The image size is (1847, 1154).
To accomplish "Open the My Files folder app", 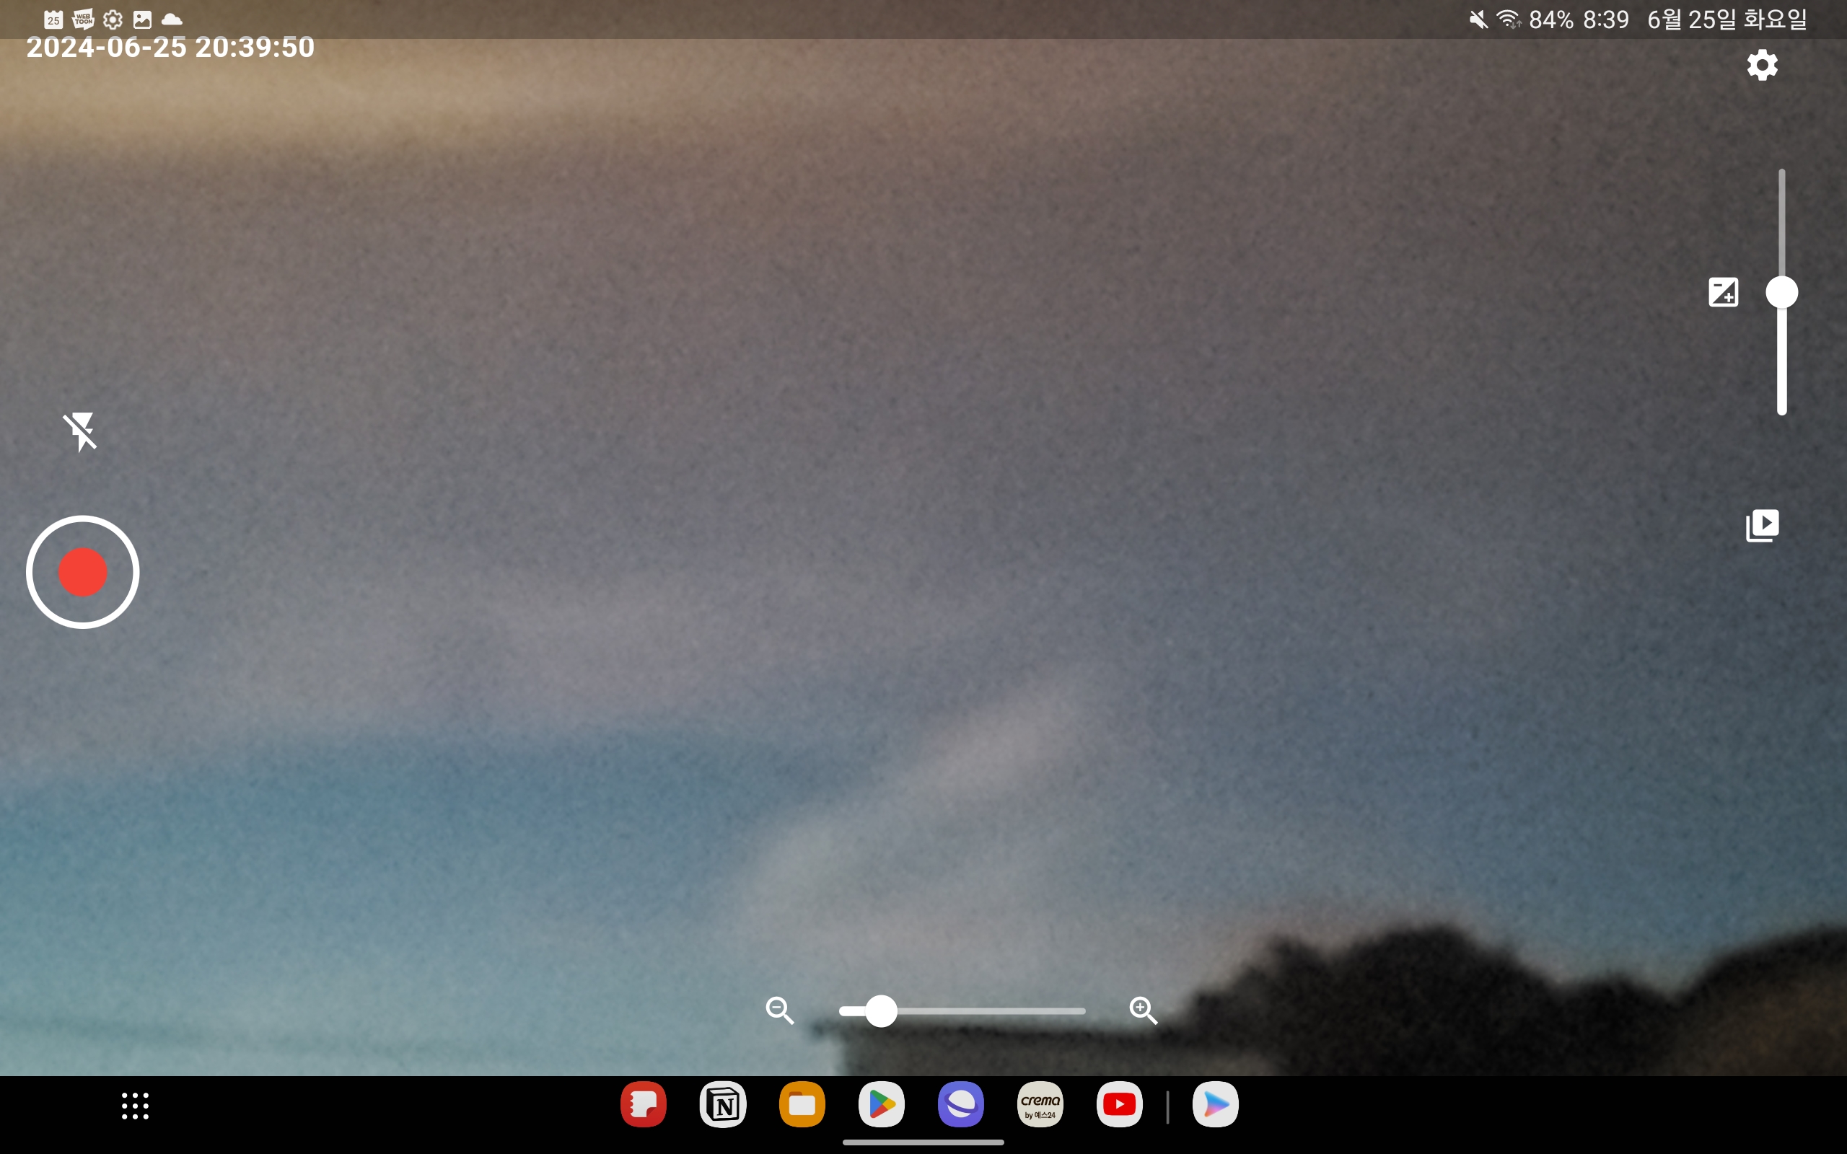I will [x=802, y=1104].
